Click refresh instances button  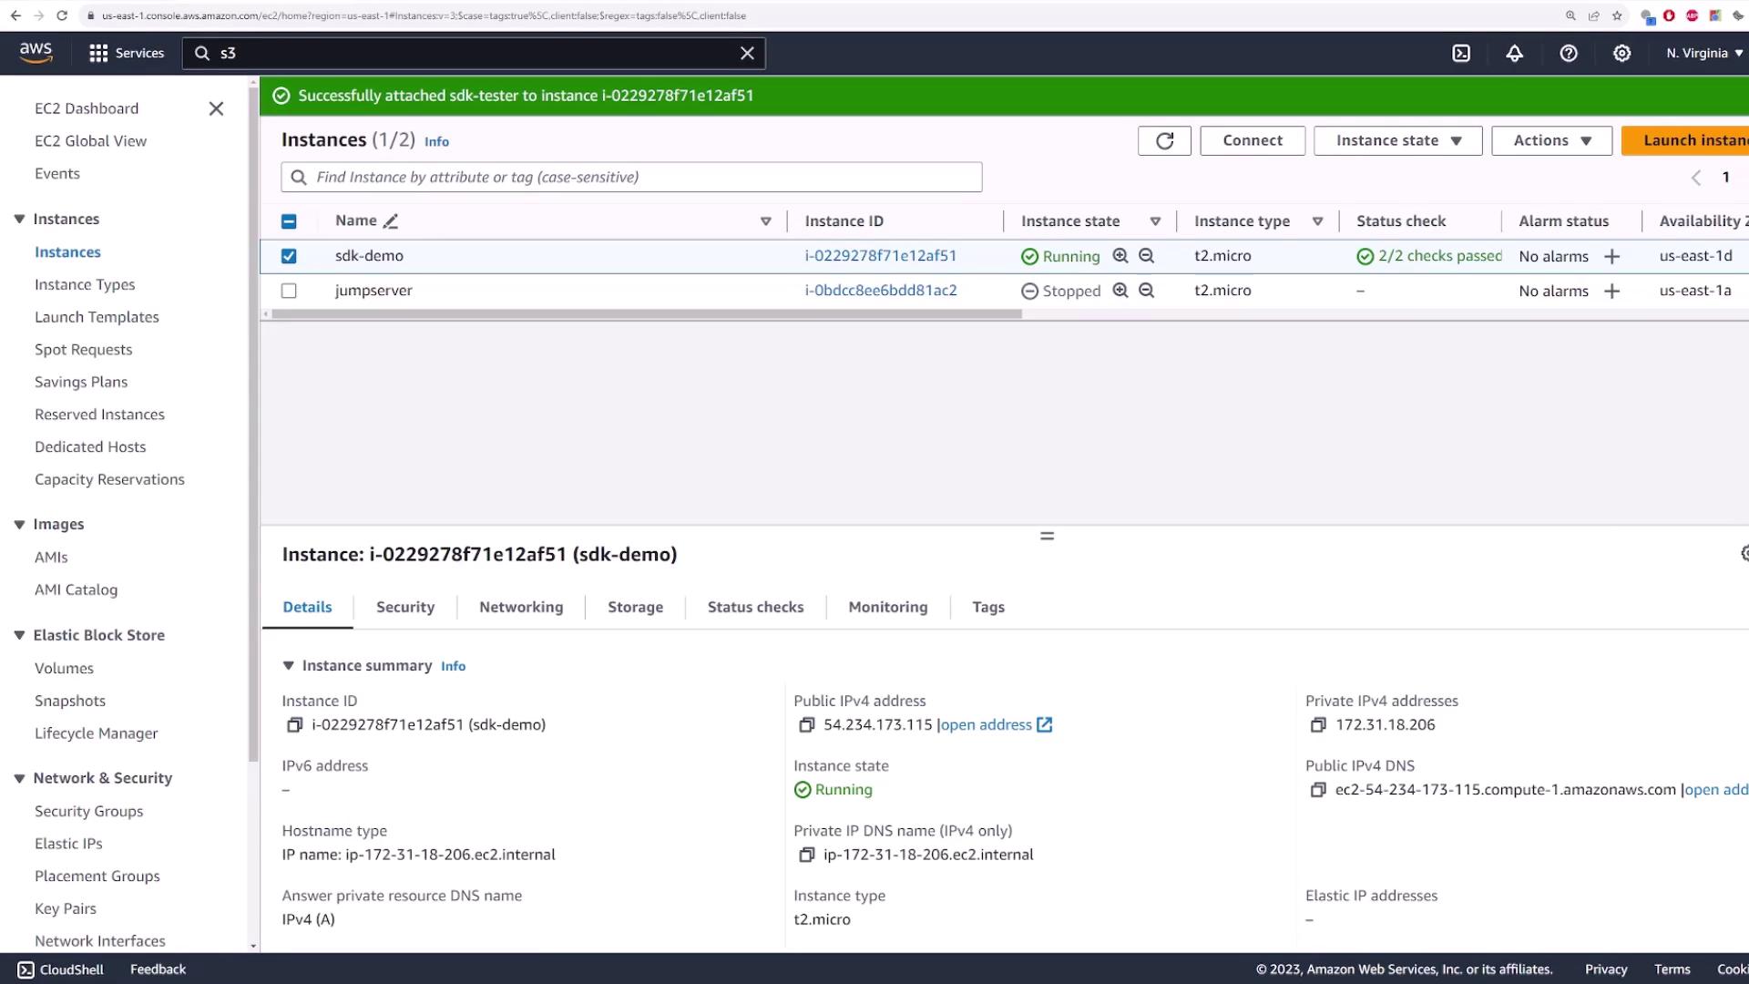[x=1164, y=140]
